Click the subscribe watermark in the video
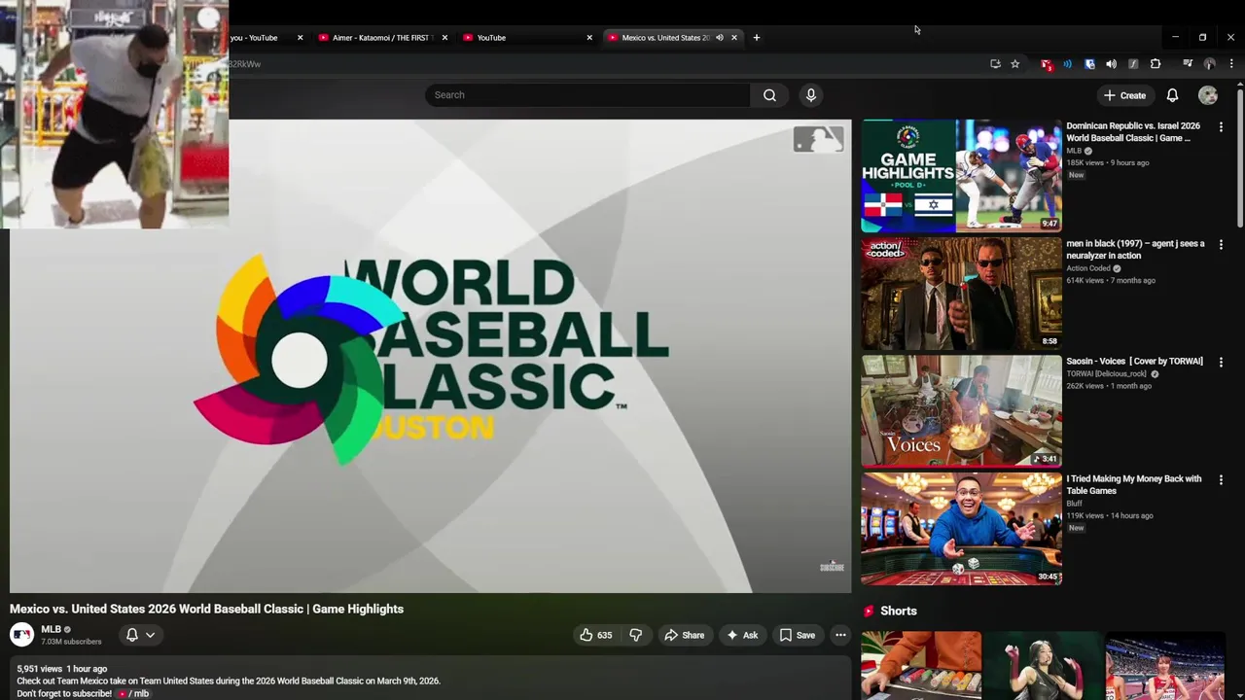1245x700 pixels. click(832, 567)
